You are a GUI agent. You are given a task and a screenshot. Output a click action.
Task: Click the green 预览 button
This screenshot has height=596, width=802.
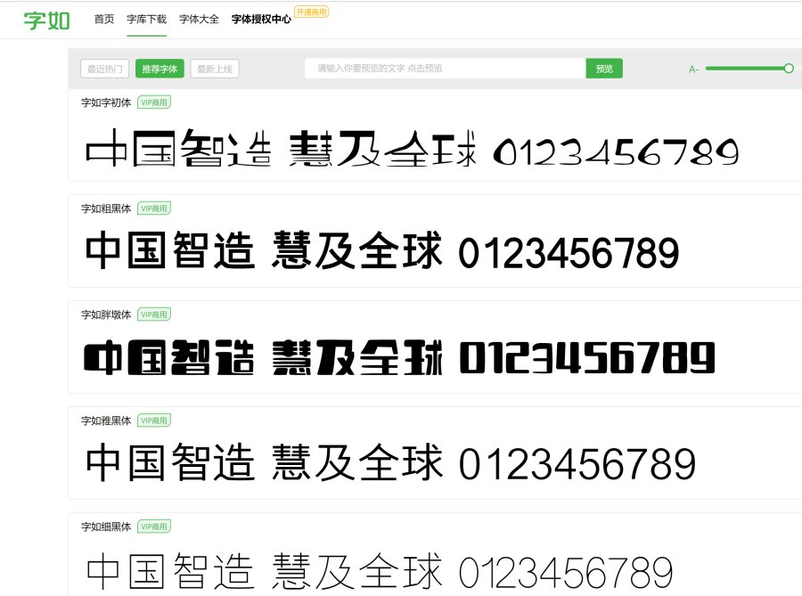pyautogui.click(x=604, y=68)
